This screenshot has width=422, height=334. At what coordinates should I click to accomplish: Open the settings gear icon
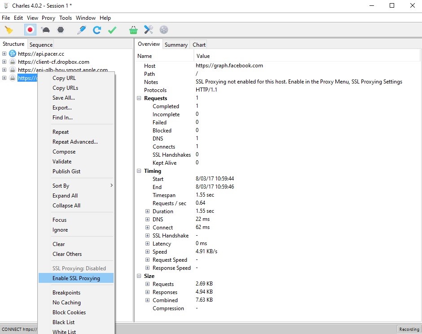click(x=164, y=30)
